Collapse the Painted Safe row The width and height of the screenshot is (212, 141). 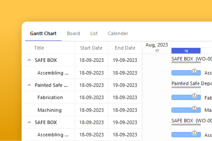point(29,85)
